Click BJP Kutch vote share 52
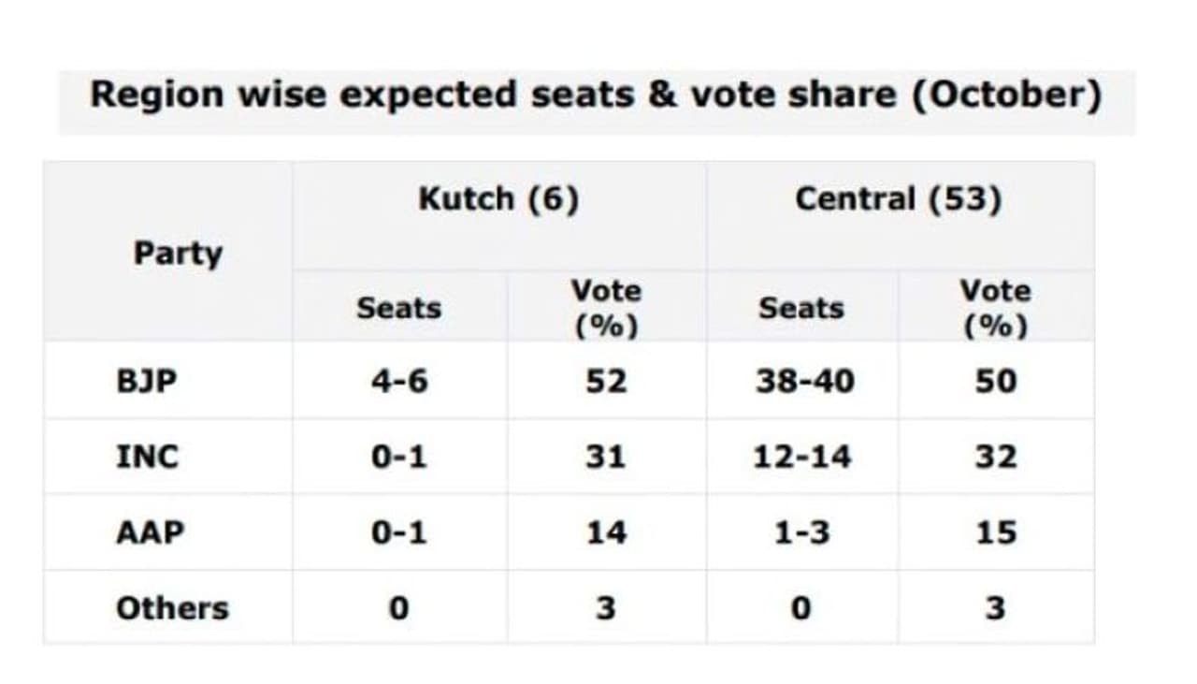Screen dimensions: 1197x684 [x=606, y=382]
